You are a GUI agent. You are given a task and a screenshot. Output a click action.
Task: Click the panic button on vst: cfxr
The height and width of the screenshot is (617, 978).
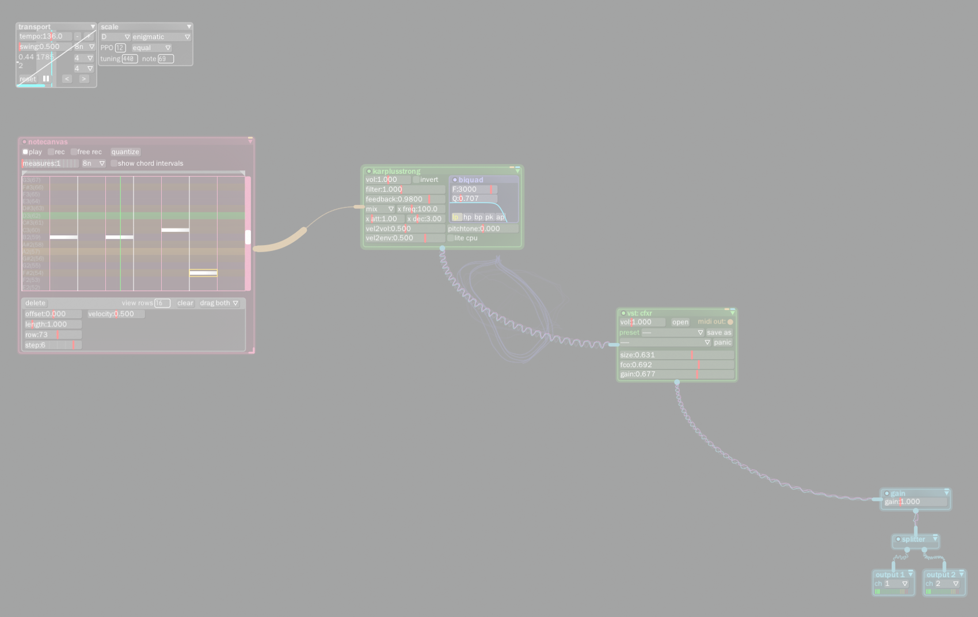(722, 342)
